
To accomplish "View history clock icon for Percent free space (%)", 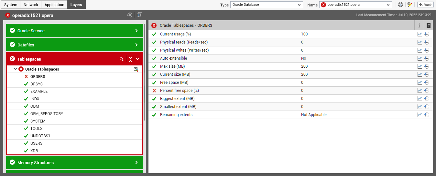I will click(427, 91).
